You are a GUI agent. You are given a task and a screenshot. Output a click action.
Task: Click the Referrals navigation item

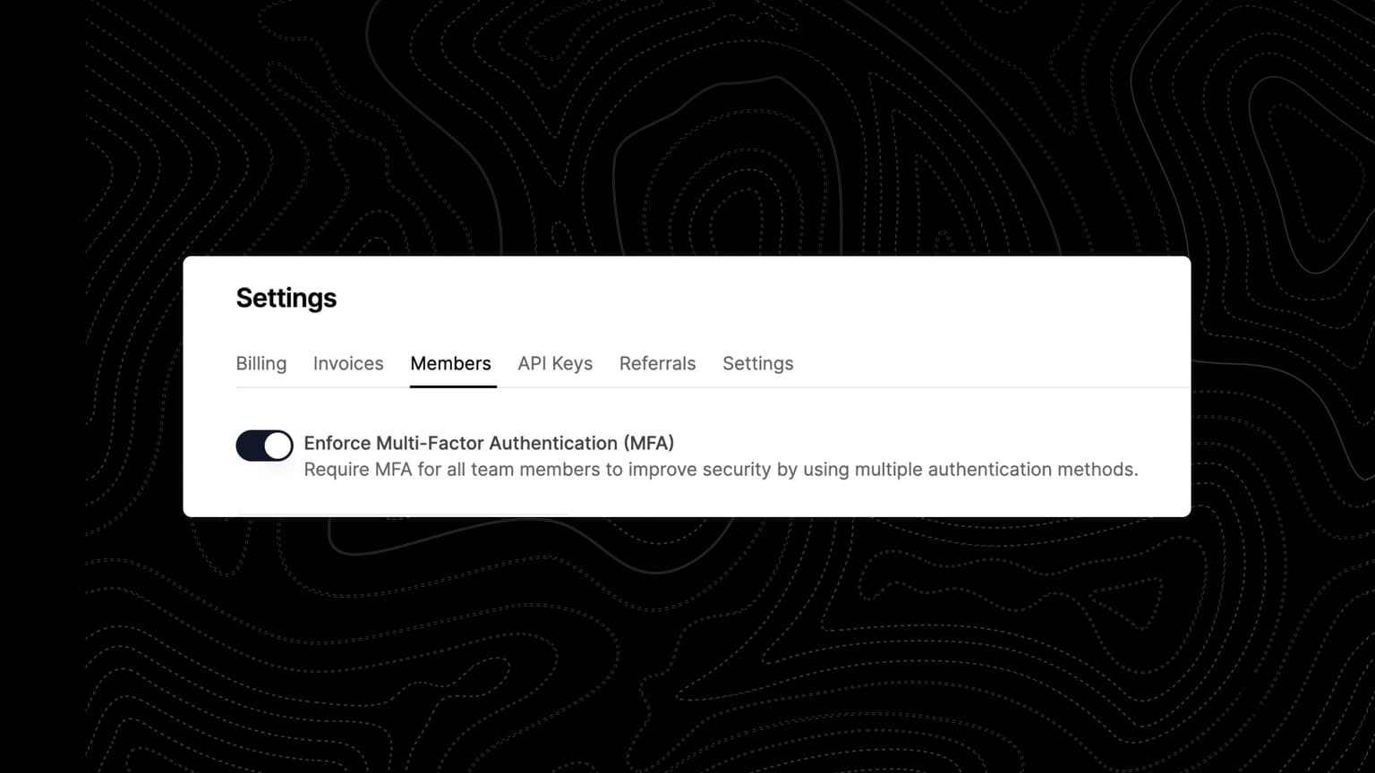(657, 363)
